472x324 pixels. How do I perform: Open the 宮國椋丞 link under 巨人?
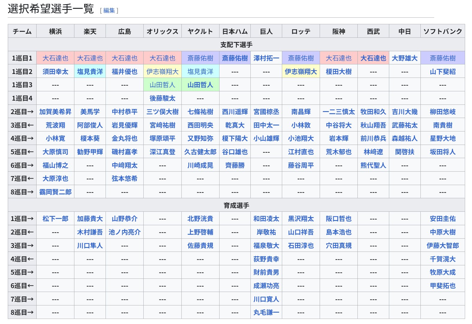pyautogui.click(x=266, y=112)
